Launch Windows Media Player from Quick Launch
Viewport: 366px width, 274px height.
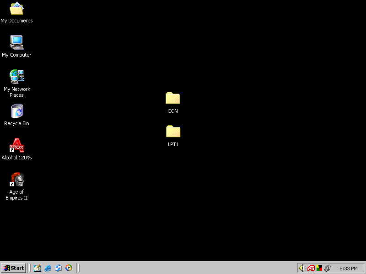69,268
